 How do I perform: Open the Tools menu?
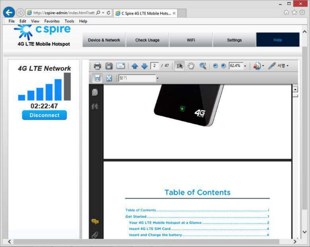[69, 21]
